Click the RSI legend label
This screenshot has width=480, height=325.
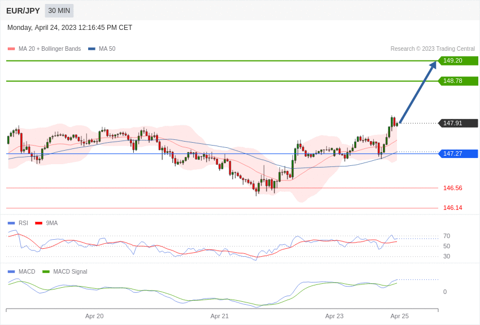[x=23, y=223]
